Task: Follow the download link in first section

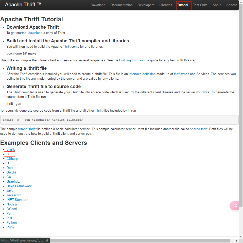Action: click(x=35, y=33)
